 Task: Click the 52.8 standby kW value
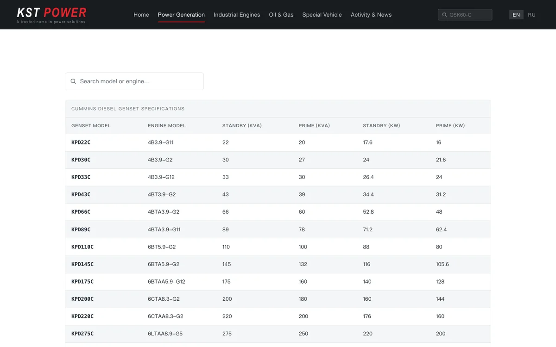[368, 212]
